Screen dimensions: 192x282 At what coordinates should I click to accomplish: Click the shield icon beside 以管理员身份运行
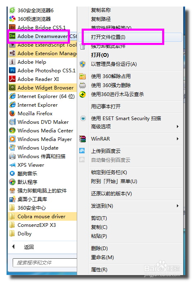pyautogui.click(x=83, y=64)
